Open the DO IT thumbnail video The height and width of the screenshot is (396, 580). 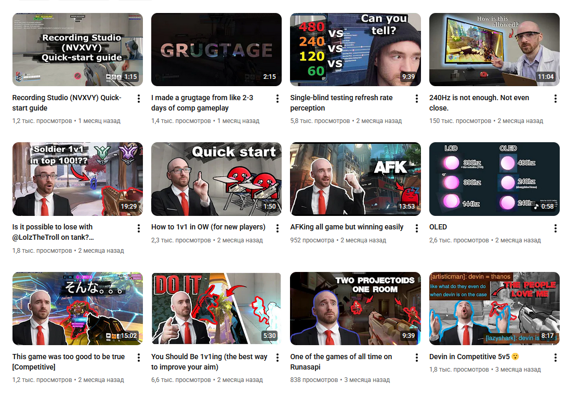[216, 308]
